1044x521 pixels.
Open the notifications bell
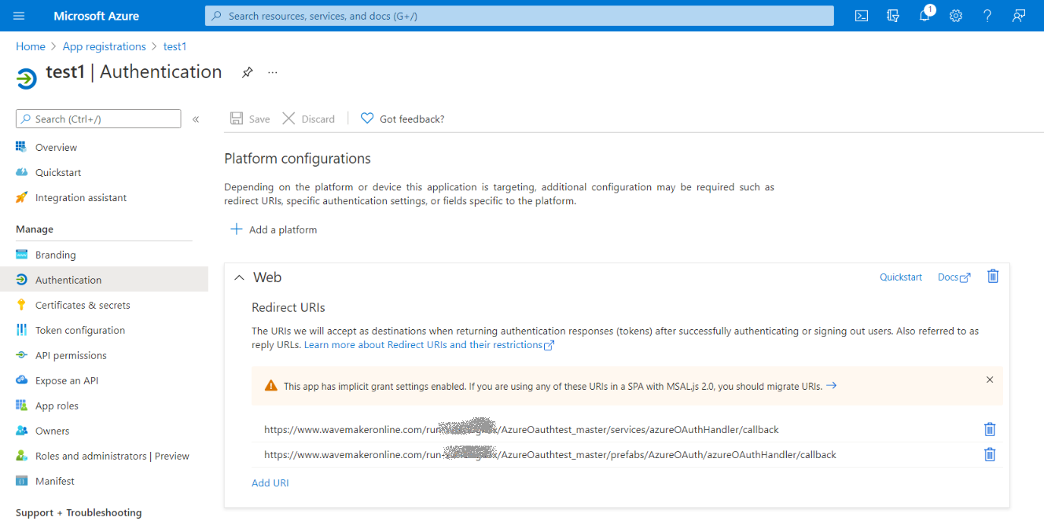point(925,16)
